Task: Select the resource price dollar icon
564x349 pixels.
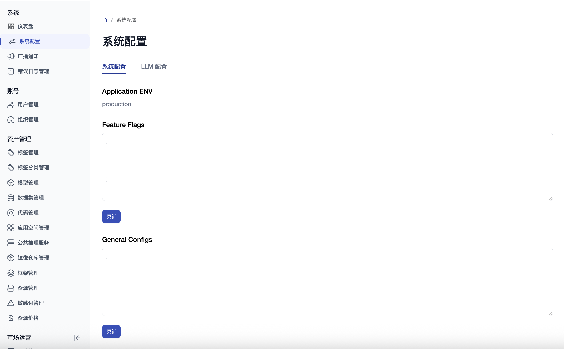Action: click(11, 318)
